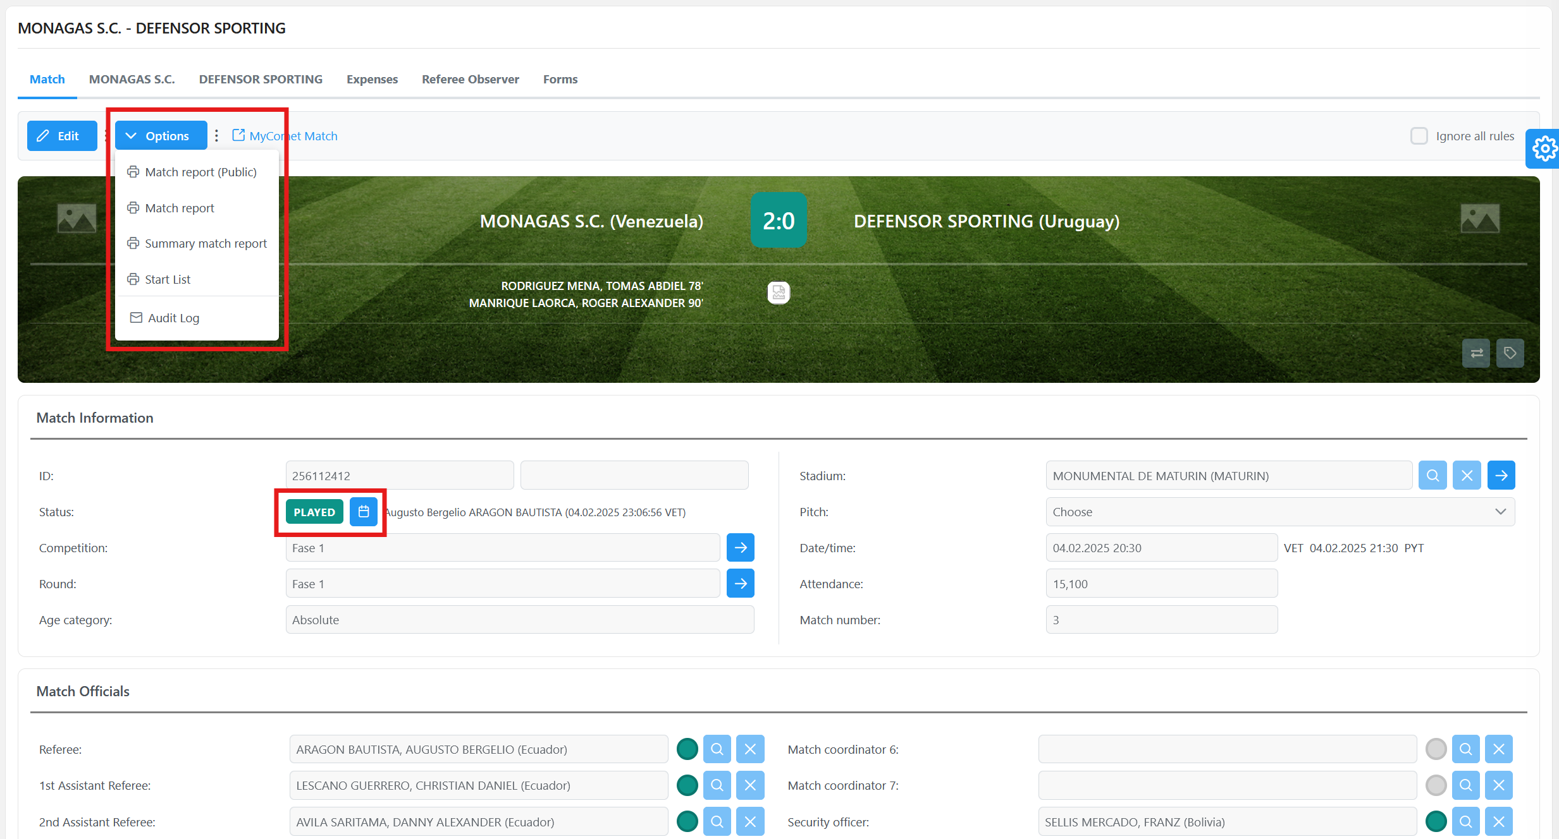
Task: Click the Attendance input field
Action: coord(1161,584)
